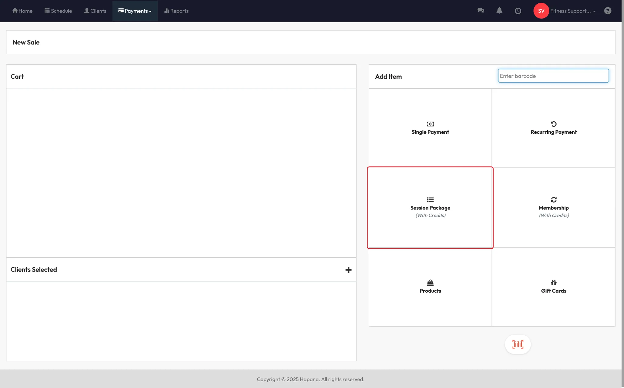The height and width of the screenshot is (388, 624).
Task: Open the Reports section
Action: tap(176, 11)
